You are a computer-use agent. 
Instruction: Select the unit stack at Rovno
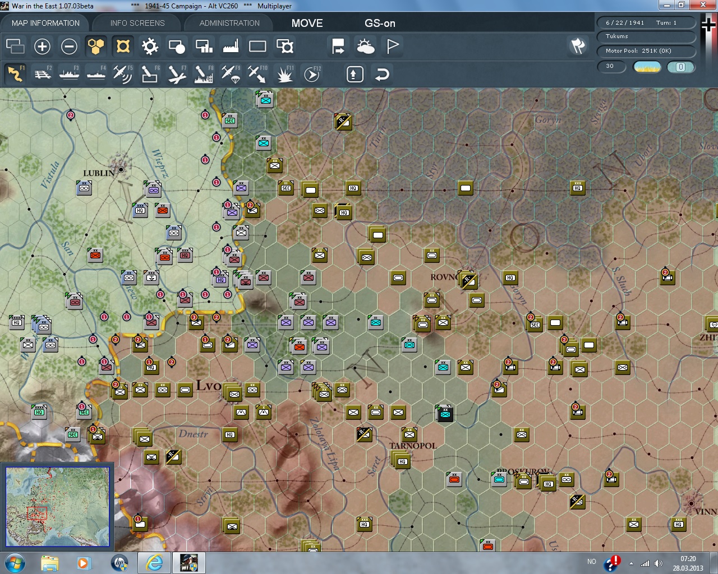[x=468, y=279]
